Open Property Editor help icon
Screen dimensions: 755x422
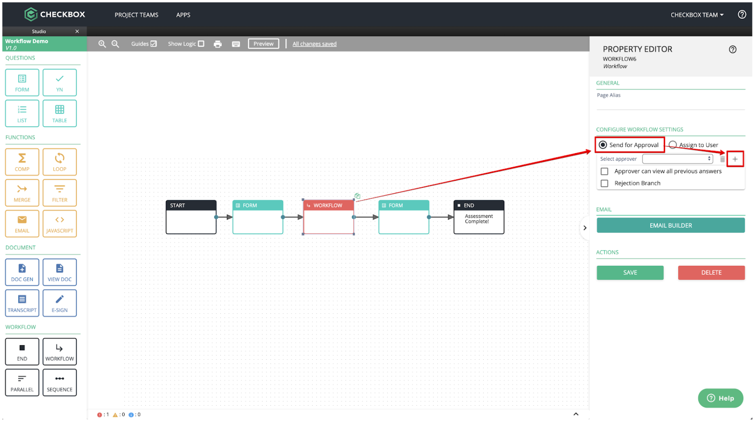(x=733, y=50)
